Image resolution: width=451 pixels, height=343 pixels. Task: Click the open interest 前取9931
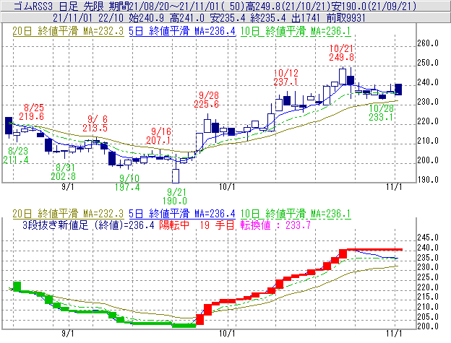pos(346,18)
